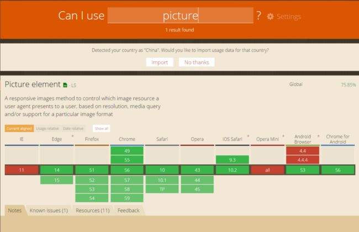
Task: Select the Firefox 51 cell
Action: (92, 170)
